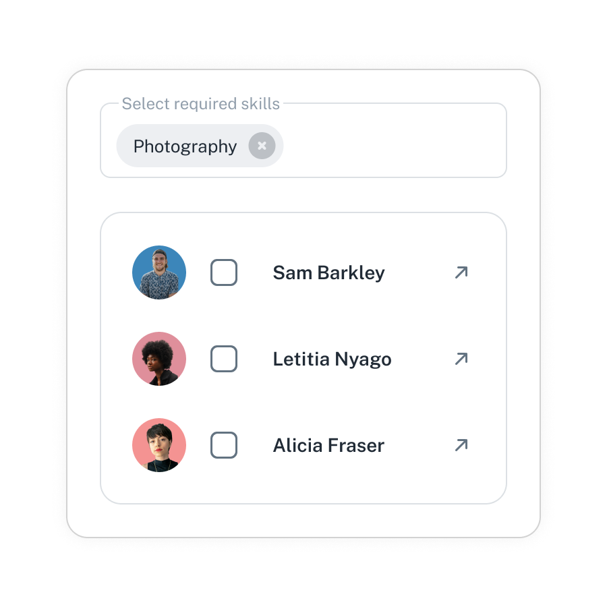Open Alicia Fraser's profile arrow
This screenshot has width=607, height=607.
pos(461,445)
